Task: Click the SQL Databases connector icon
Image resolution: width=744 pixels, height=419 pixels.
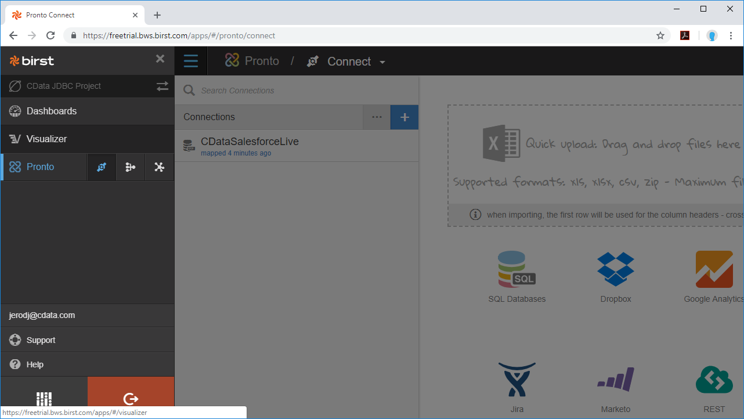Action: (x=517, y=270)
